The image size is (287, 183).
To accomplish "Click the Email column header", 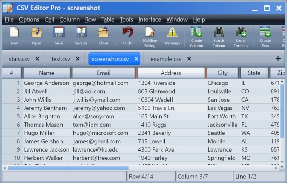I will pos(104,73).
